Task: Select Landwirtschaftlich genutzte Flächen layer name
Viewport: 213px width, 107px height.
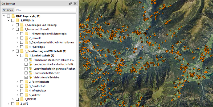Action: (54, 69)
